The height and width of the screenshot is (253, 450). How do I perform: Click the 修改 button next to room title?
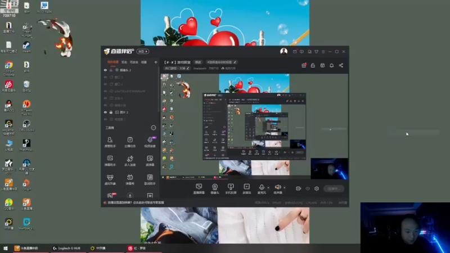(x=198, y=62)
